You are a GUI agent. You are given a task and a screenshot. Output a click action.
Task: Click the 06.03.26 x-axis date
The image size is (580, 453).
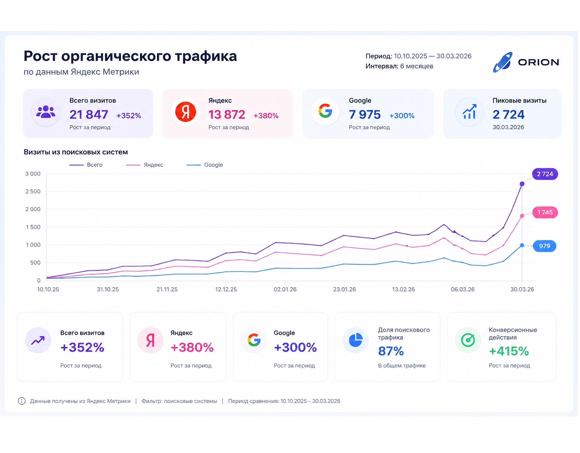(x=463, y=290)
